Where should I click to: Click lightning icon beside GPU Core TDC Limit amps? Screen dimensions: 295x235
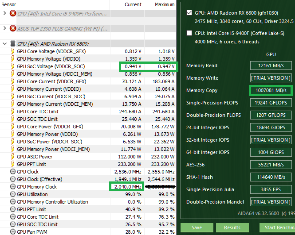12,112
